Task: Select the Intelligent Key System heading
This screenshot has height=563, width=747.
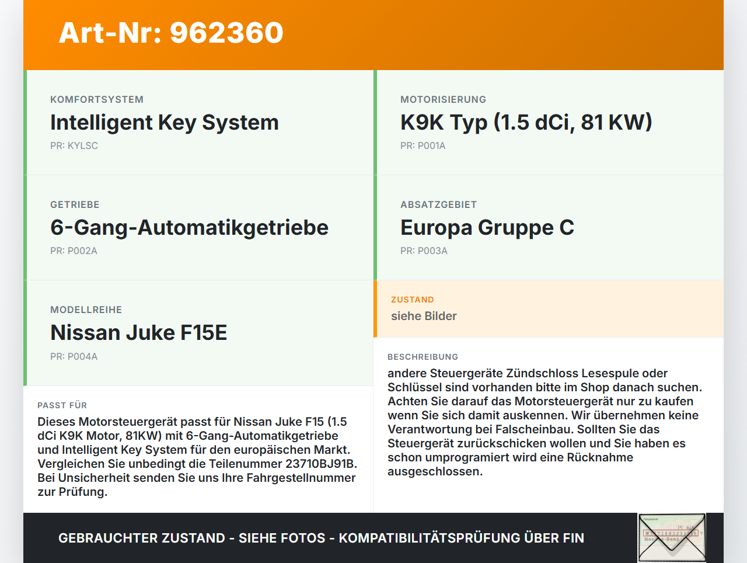Action: 165,122
